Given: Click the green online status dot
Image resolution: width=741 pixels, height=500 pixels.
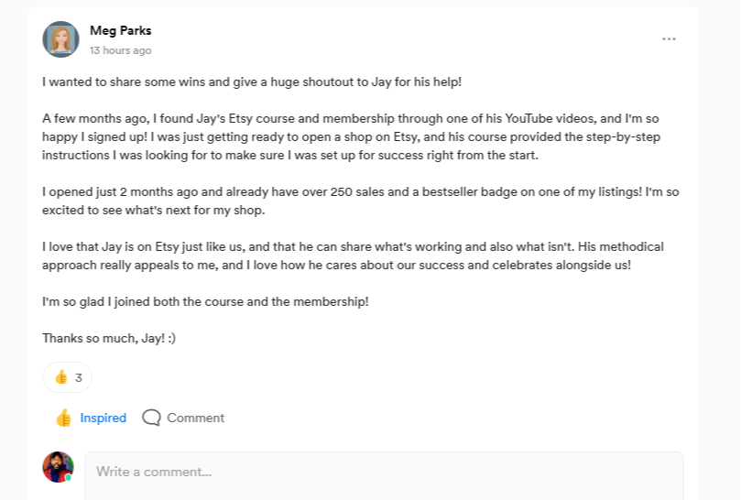Looking at the screenshot, I should point(69,477).
